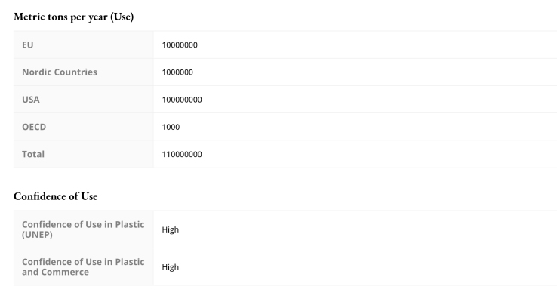Image resolution: width=557 pixels, height=308 pixels.
Task: Select the OECD row label
Action: pos(34,127)
